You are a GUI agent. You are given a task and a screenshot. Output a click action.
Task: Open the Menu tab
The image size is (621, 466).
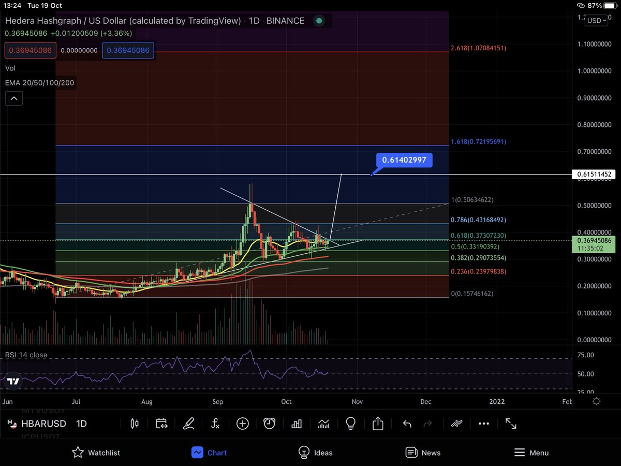[x=531, y=453]
